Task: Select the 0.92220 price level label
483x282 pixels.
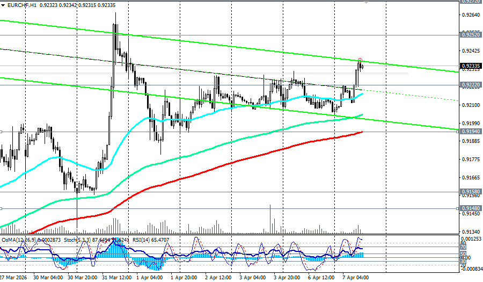Action: click(x=470, y=84)
